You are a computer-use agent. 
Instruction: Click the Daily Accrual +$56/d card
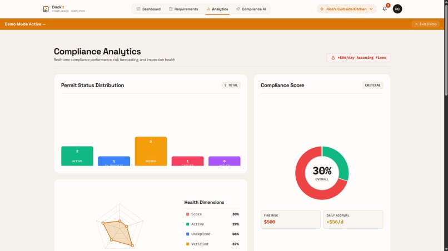coord(353,219)
